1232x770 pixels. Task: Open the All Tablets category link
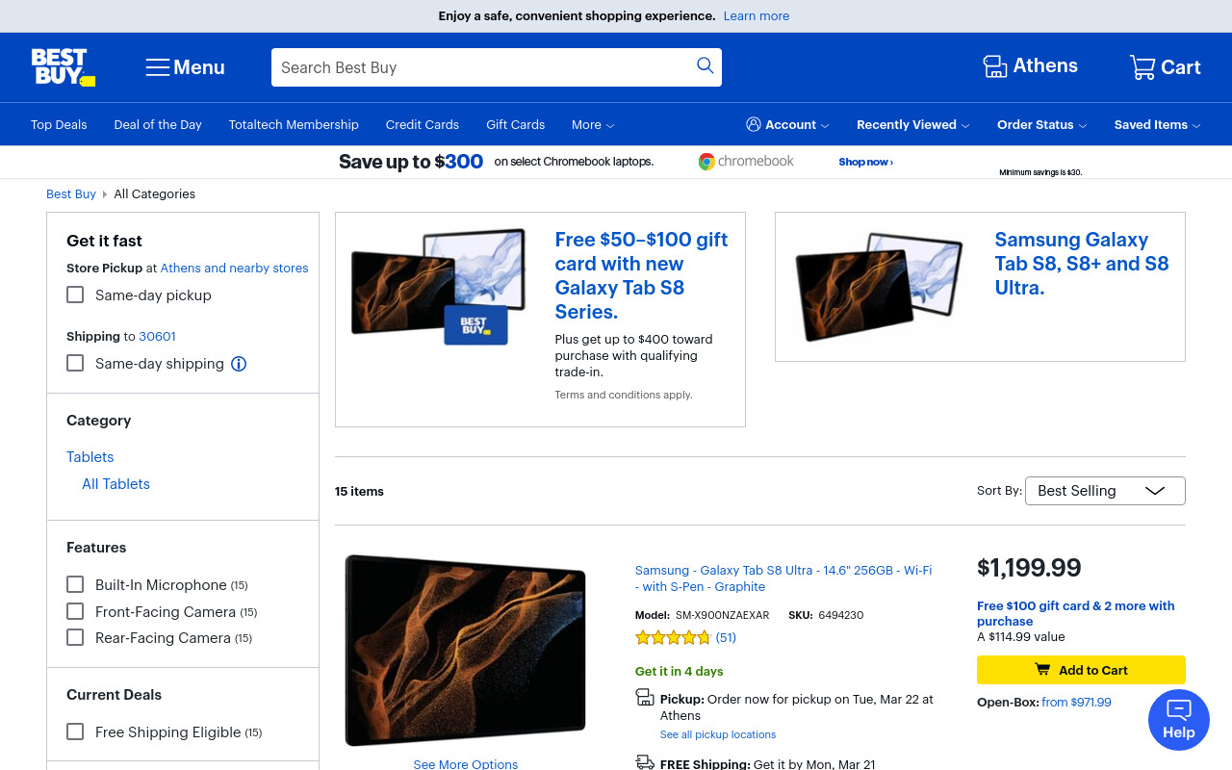coord(115,484)
